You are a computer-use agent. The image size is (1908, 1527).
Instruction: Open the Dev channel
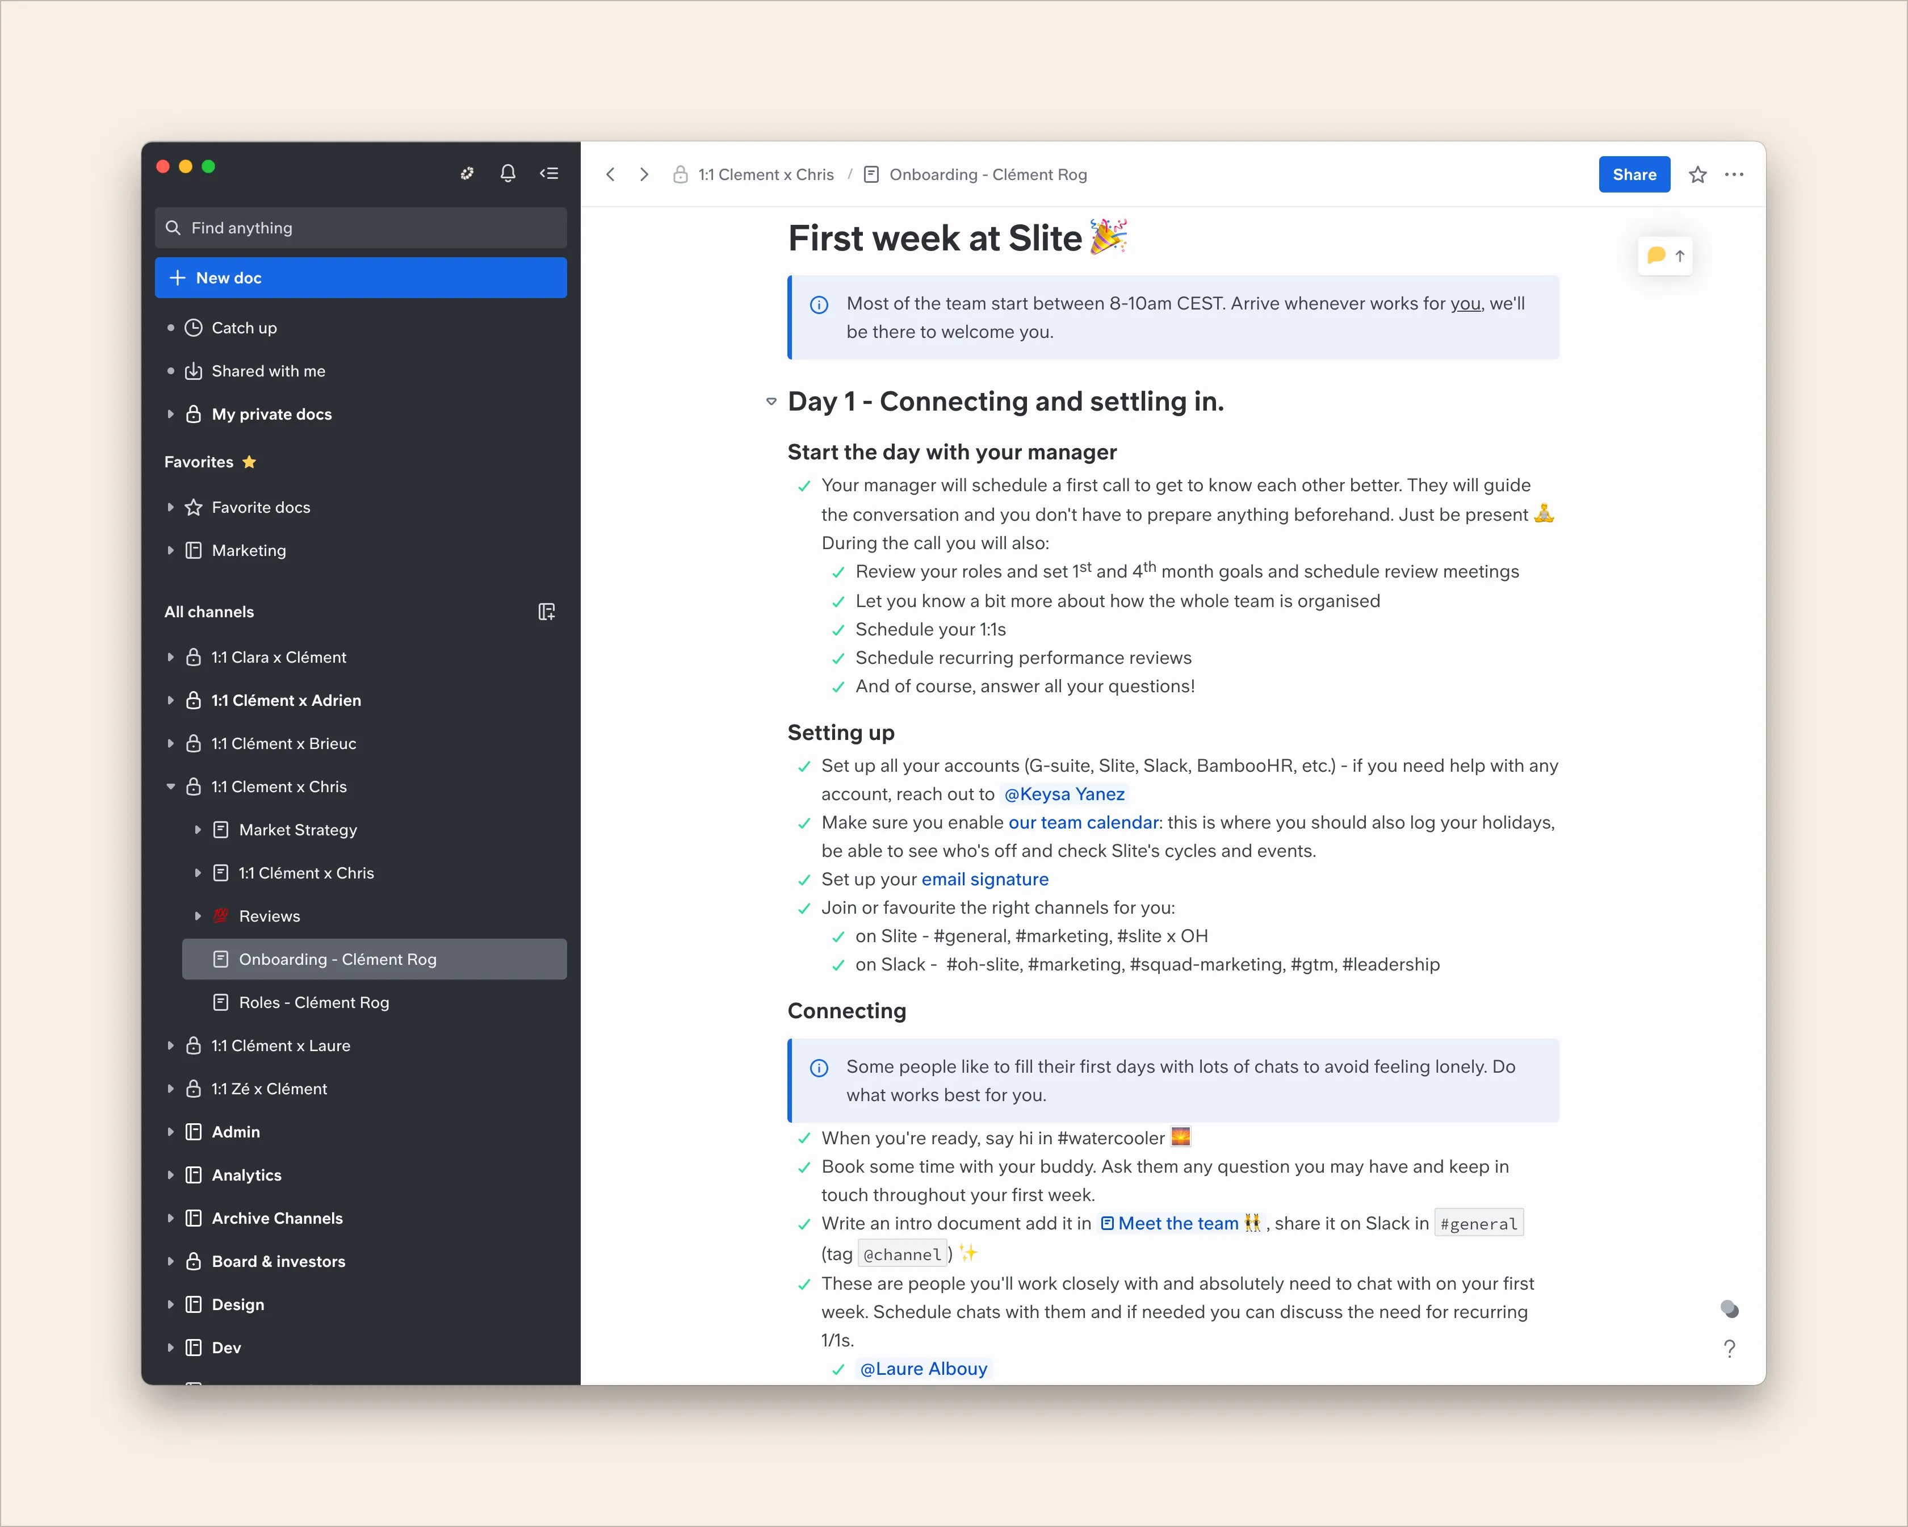pyautogui.click(x=360, y=1348)
